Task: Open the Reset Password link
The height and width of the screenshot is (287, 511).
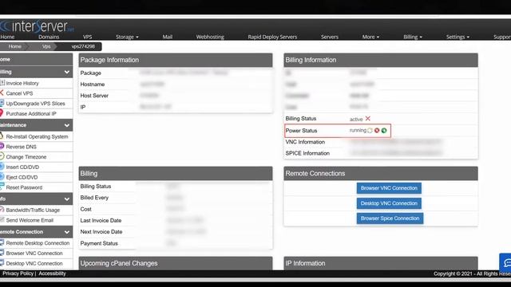Action: 24,187
